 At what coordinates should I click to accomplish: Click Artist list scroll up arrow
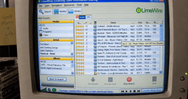[72, 43]
